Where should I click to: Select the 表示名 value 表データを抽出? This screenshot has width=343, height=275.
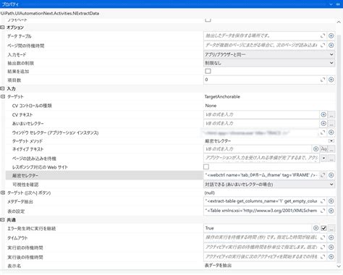[218, 266]
